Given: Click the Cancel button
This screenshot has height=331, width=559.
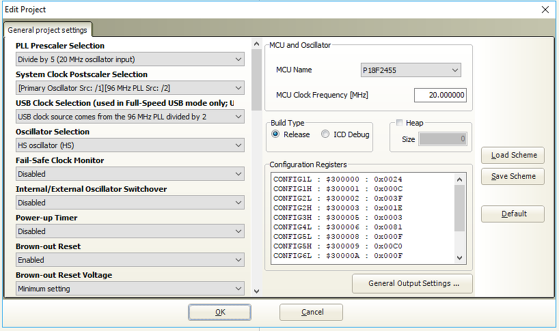Looking at the screenshot, I should 312,312.
